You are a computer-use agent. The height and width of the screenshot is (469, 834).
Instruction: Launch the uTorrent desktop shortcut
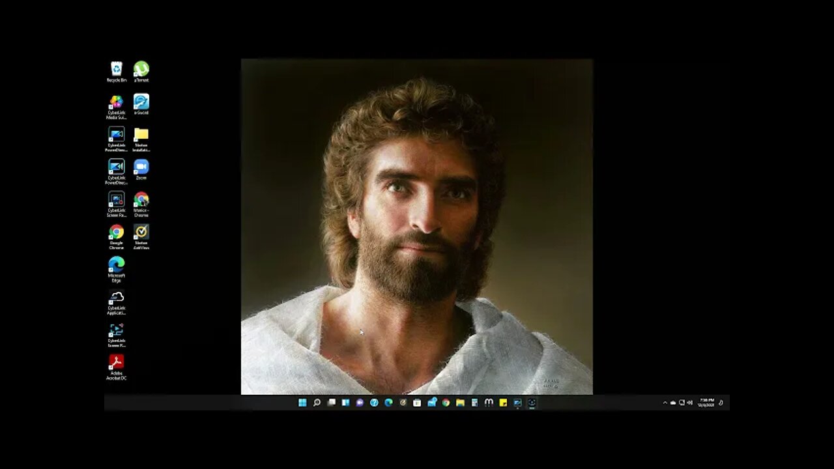[x=141, y=72]
